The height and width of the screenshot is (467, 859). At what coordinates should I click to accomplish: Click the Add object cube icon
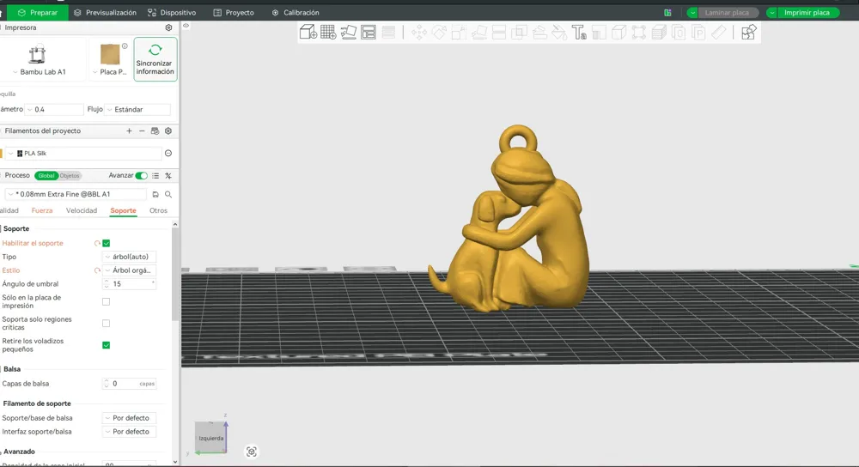click(308, 33)
